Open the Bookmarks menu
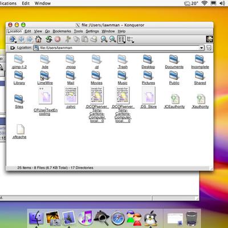 point(62,31)
